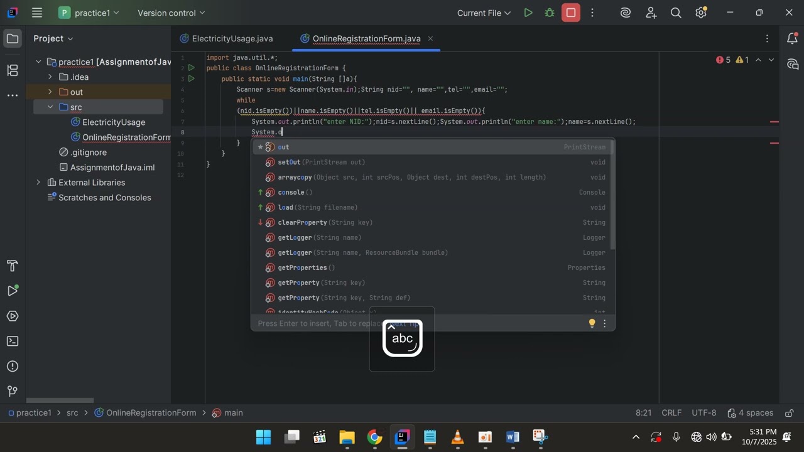
Task: Switch to ElectricityUsage.java tab
Action: (x=226, y=38)
